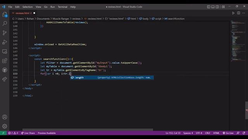248x139 pixels.
Task: Change language mode via HTML
Action: click(216, 133)
